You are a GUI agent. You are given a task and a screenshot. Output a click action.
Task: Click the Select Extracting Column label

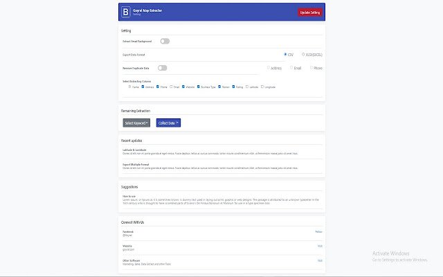click(137, 82)
